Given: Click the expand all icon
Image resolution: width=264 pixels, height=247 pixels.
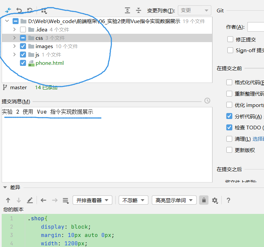Looking at the screenshot, I should click(127, 11).
